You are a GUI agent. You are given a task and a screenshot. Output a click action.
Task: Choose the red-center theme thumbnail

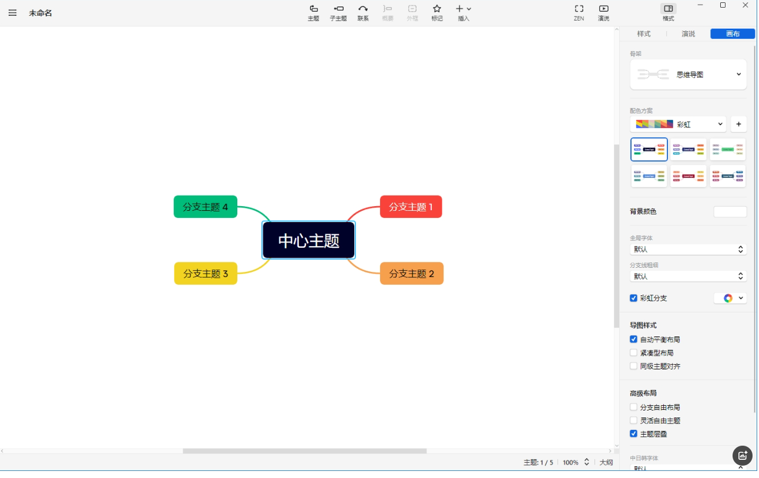689,176
